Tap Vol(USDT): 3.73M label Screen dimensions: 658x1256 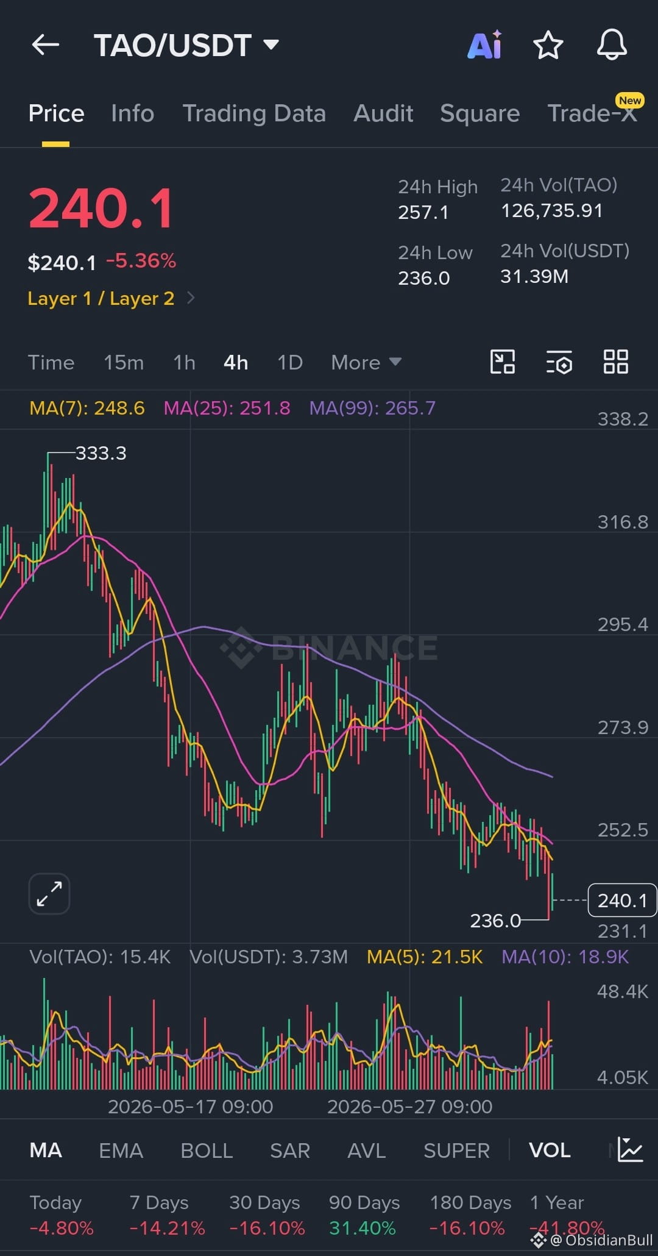click(269, 957)
